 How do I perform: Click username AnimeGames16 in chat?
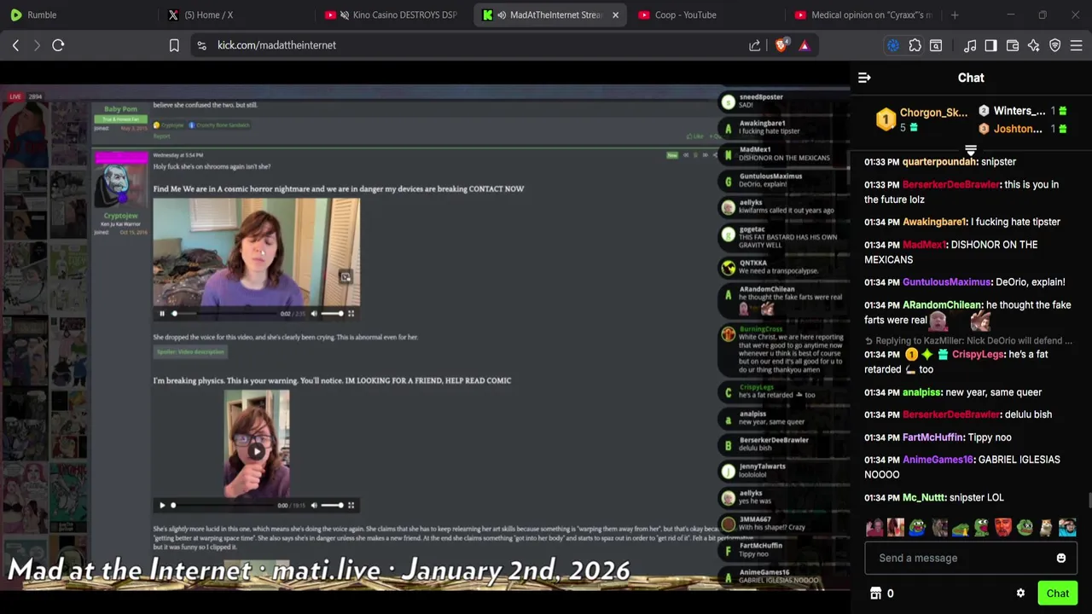(x=938, y=460)
